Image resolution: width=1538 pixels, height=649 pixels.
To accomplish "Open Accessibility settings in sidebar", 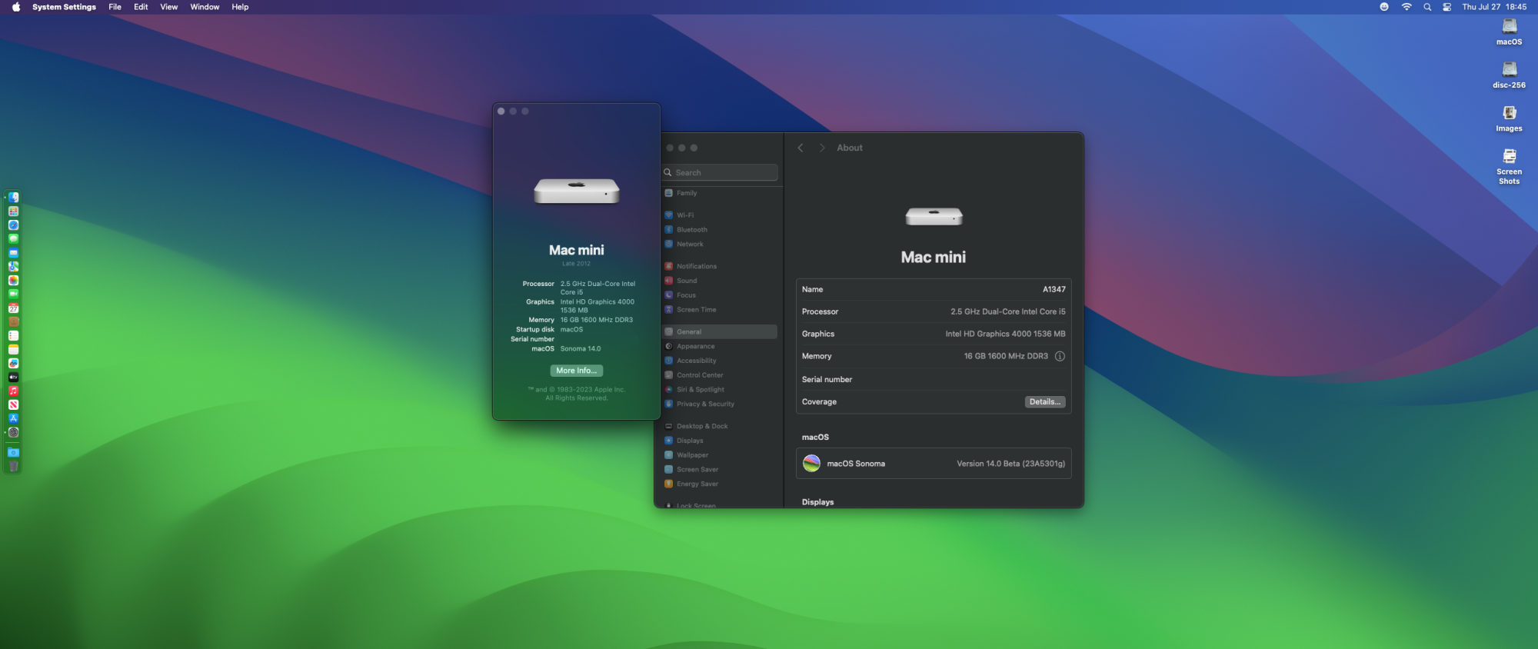I will [721, 361].
